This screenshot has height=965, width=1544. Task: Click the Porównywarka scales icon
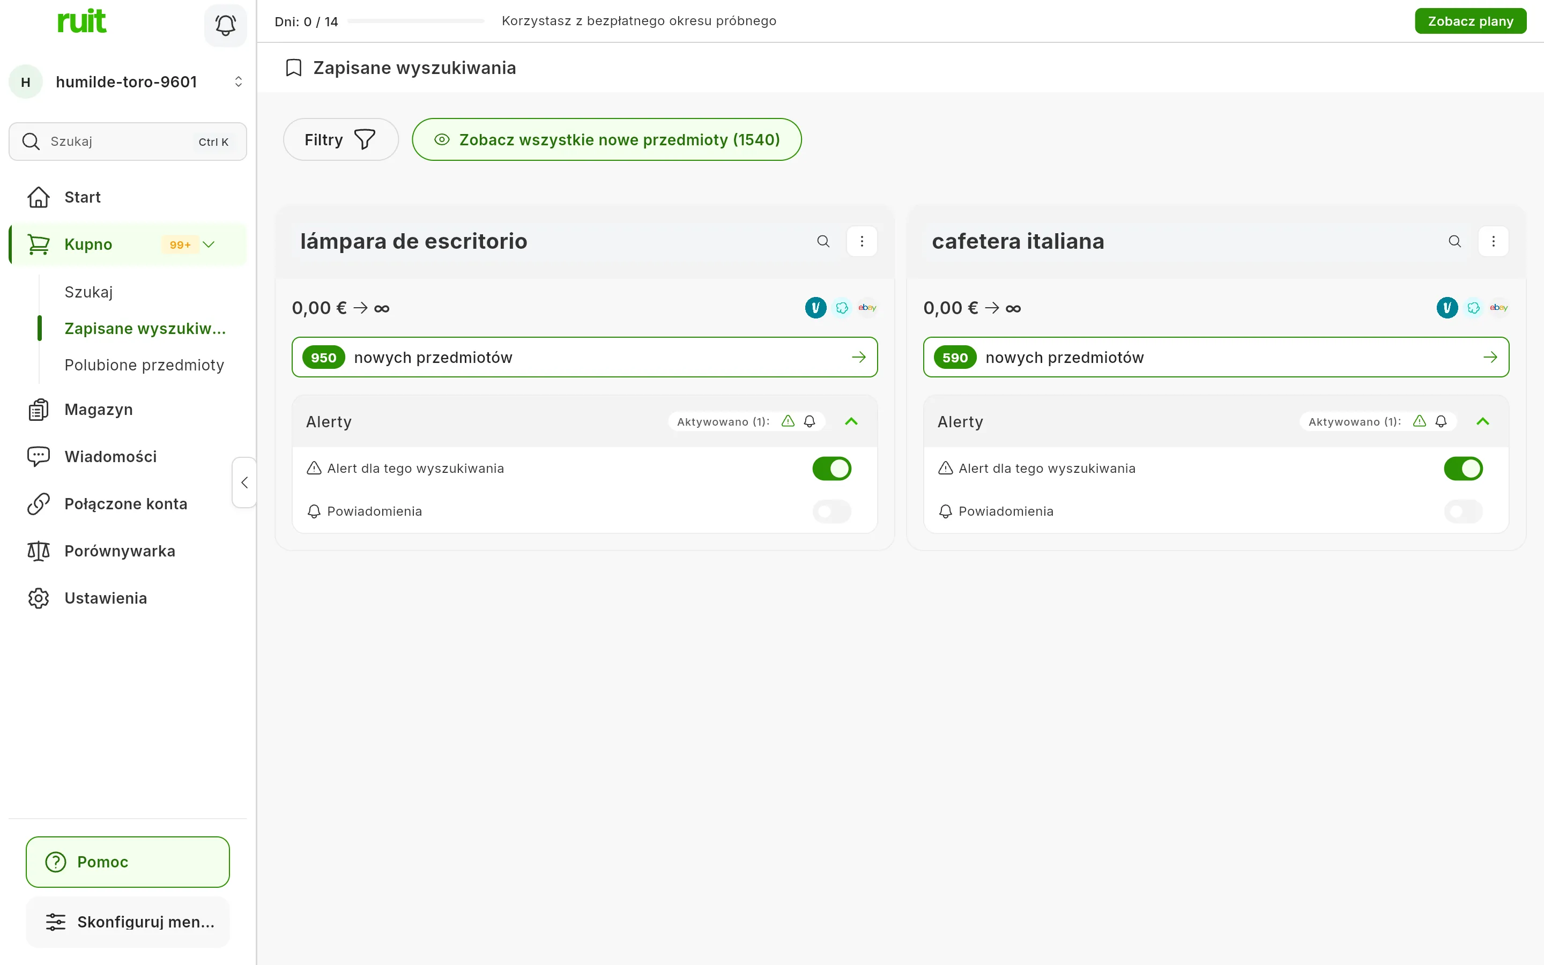(38, 551)
